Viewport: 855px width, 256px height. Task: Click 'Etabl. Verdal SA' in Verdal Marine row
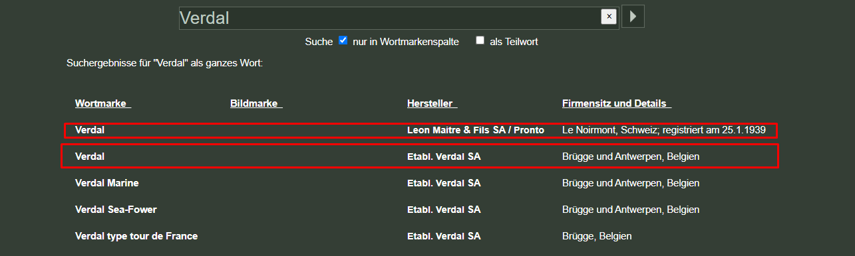pyautogui.click(x=444, y=183)
